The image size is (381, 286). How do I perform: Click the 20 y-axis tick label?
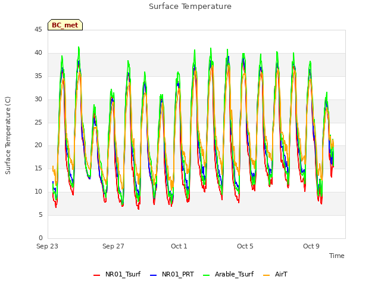tap(38, 145)
